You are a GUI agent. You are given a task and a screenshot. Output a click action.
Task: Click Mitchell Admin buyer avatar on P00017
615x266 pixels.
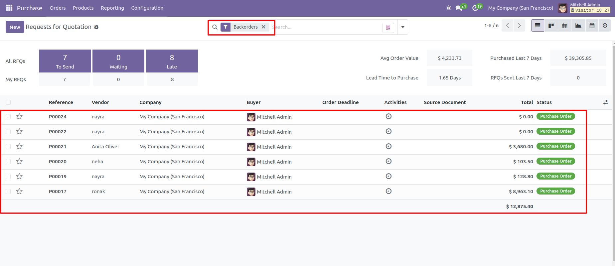click(x=251, y=192)
